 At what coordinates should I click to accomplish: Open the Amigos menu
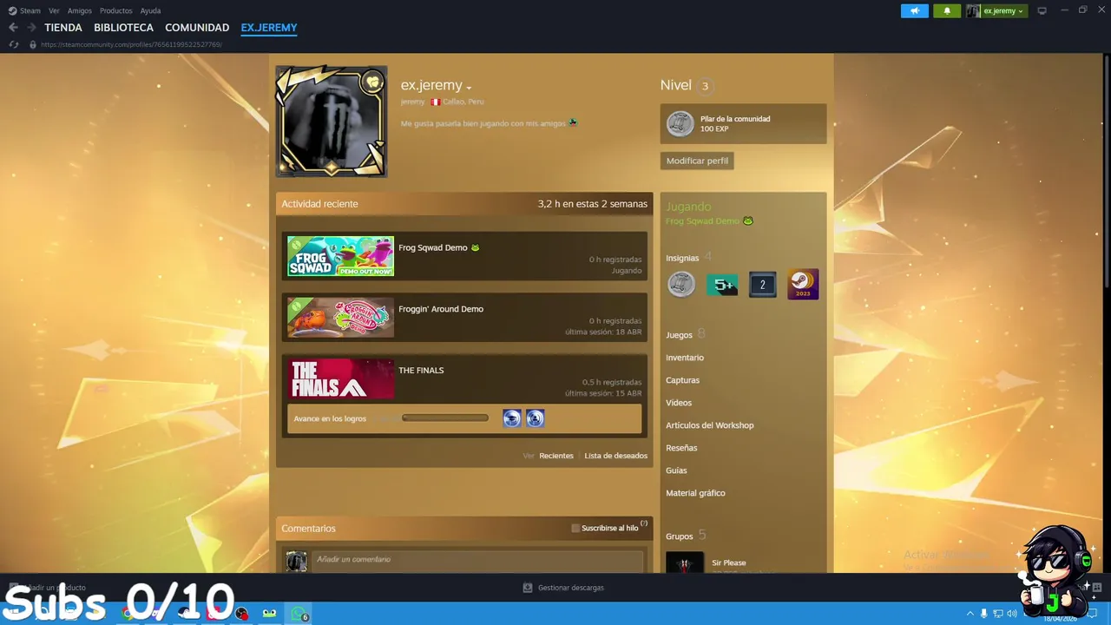[x=80, y=10]
